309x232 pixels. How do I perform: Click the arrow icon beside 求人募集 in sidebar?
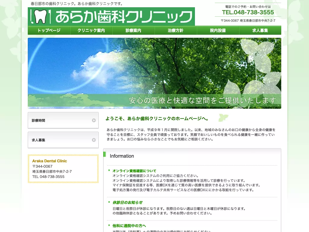[94, 140]
